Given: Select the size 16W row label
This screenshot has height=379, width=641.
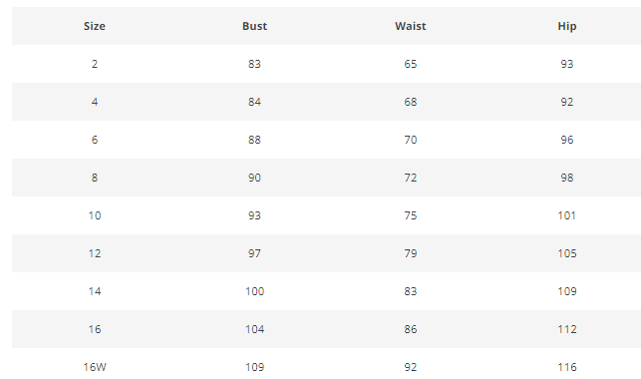Looking at the screenshot, I should (x=95, y=367).
